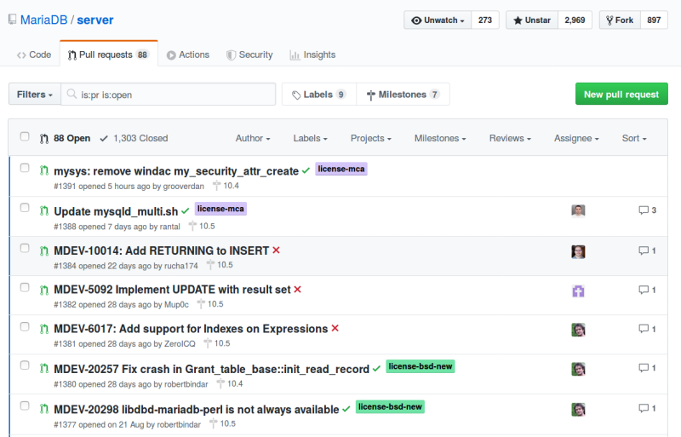
Task: Click the license-bsd-new label on MDEV-20298
Action: pos(390,406)
